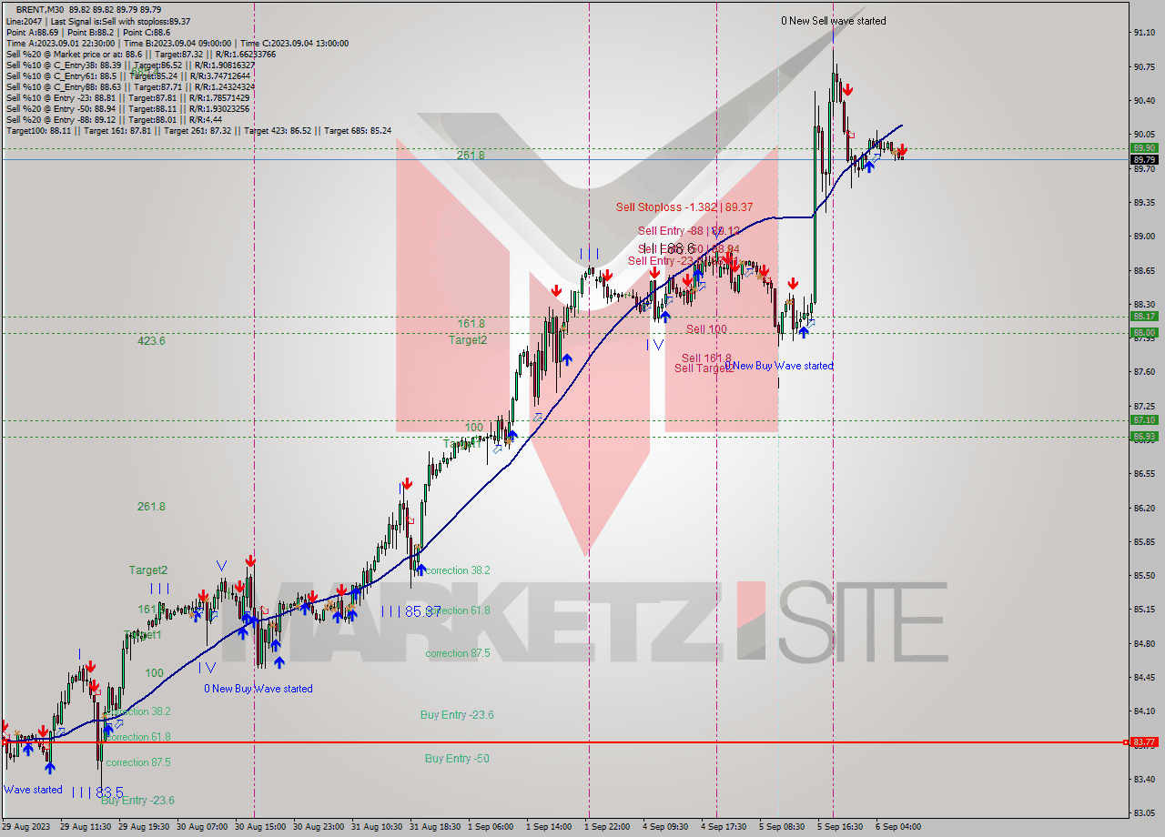Click the 86.55 price axis value

(x=1145, y=474)
